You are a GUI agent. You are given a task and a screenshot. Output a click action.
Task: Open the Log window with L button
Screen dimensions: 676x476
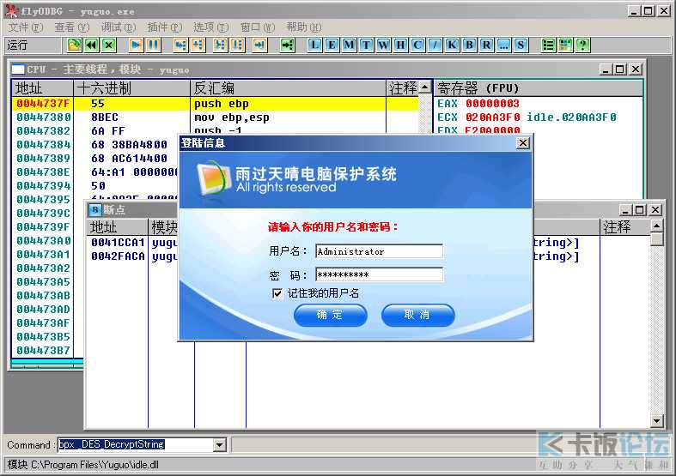tap(314, 45)
